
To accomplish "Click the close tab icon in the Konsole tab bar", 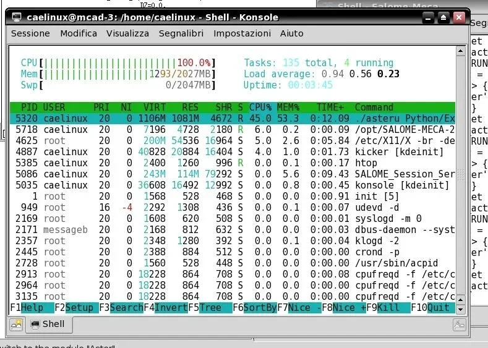I will pos(459,325).
